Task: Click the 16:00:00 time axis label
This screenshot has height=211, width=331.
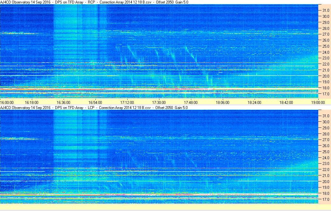Action: (x=7, y=103)
